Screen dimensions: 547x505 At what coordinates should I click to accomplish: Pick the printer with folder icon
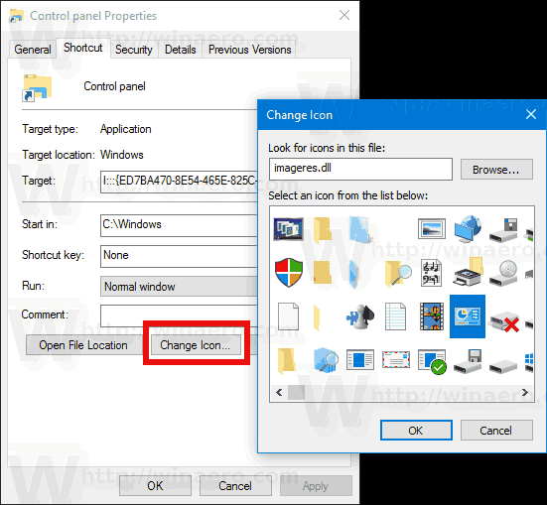click(469, 272)
